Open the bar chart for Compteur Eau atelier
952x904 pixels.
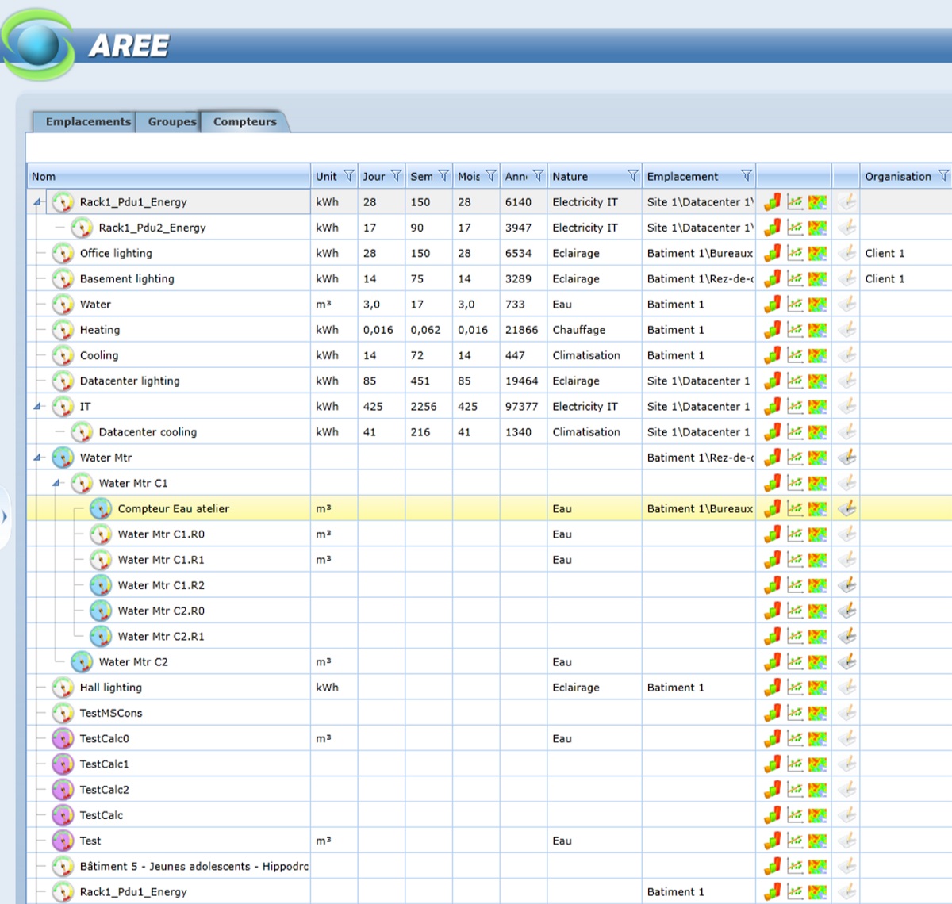[x=773, y=508]
